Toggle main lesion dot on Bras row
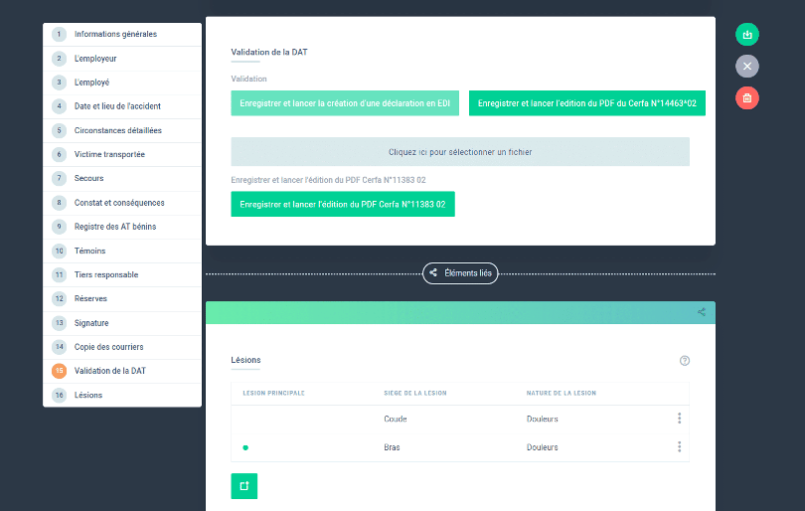 tap(245, 447)
